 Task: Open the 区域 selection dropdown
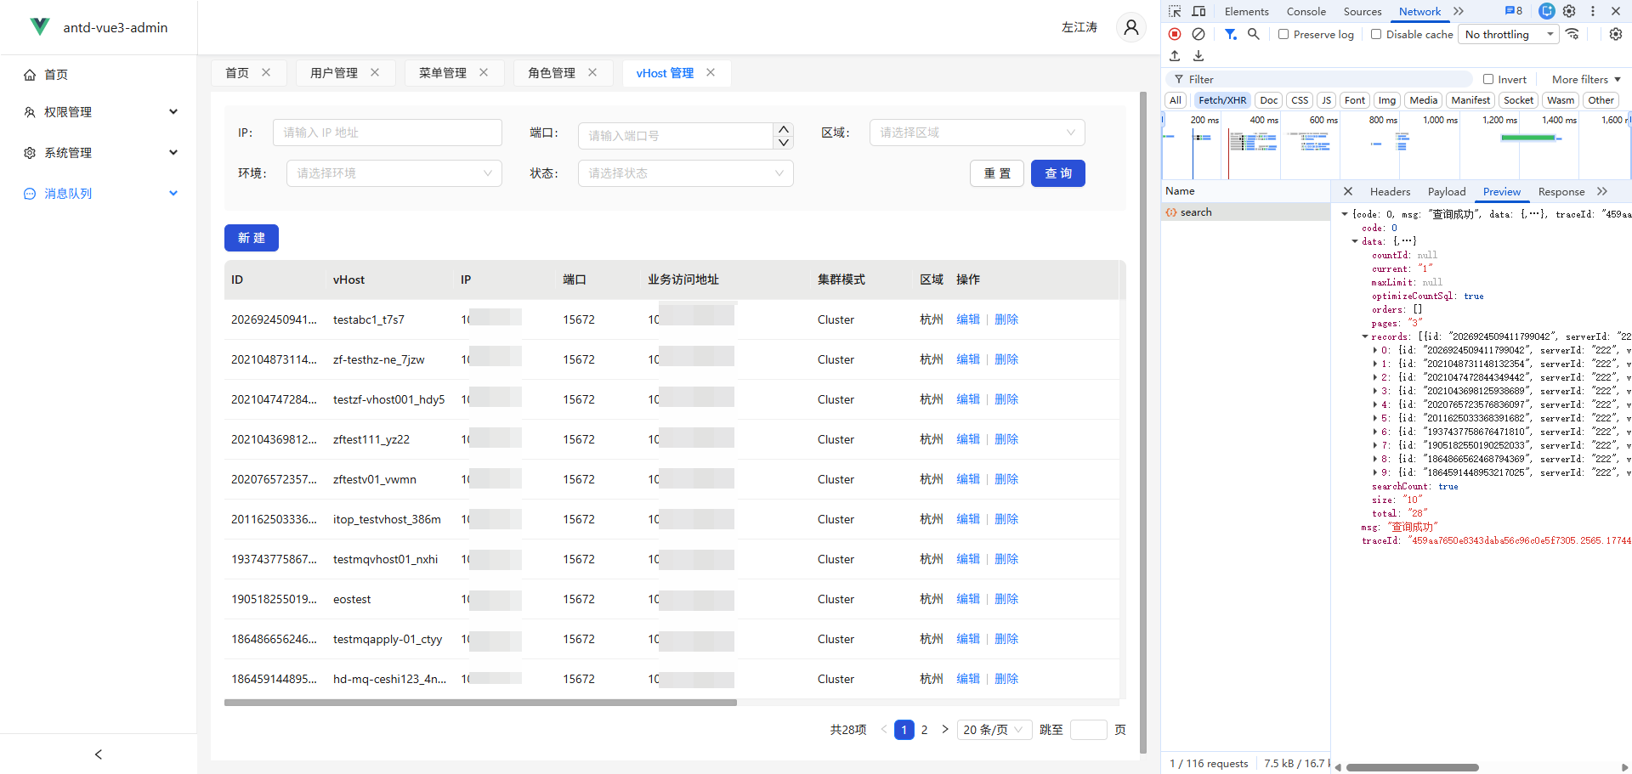click(x=977, y=133)
